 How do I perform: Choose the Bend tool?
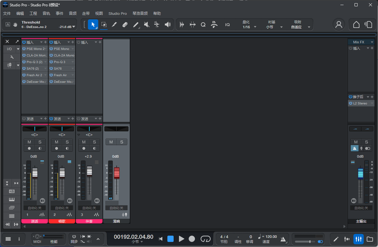pyautogui.click(x=157, y=25)
